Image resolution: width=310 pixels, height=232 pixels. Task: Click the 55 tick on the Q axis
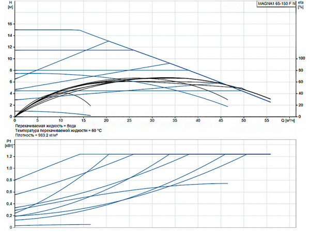tap(267, 120)
